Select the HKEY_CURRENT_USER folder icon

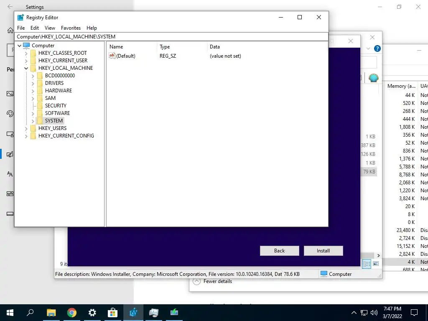coord(33,60)
